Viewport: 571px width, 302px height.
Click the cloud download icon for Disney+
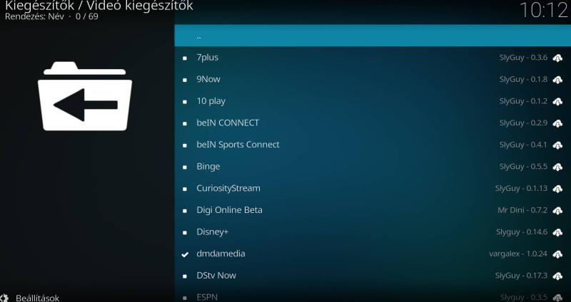557,232
